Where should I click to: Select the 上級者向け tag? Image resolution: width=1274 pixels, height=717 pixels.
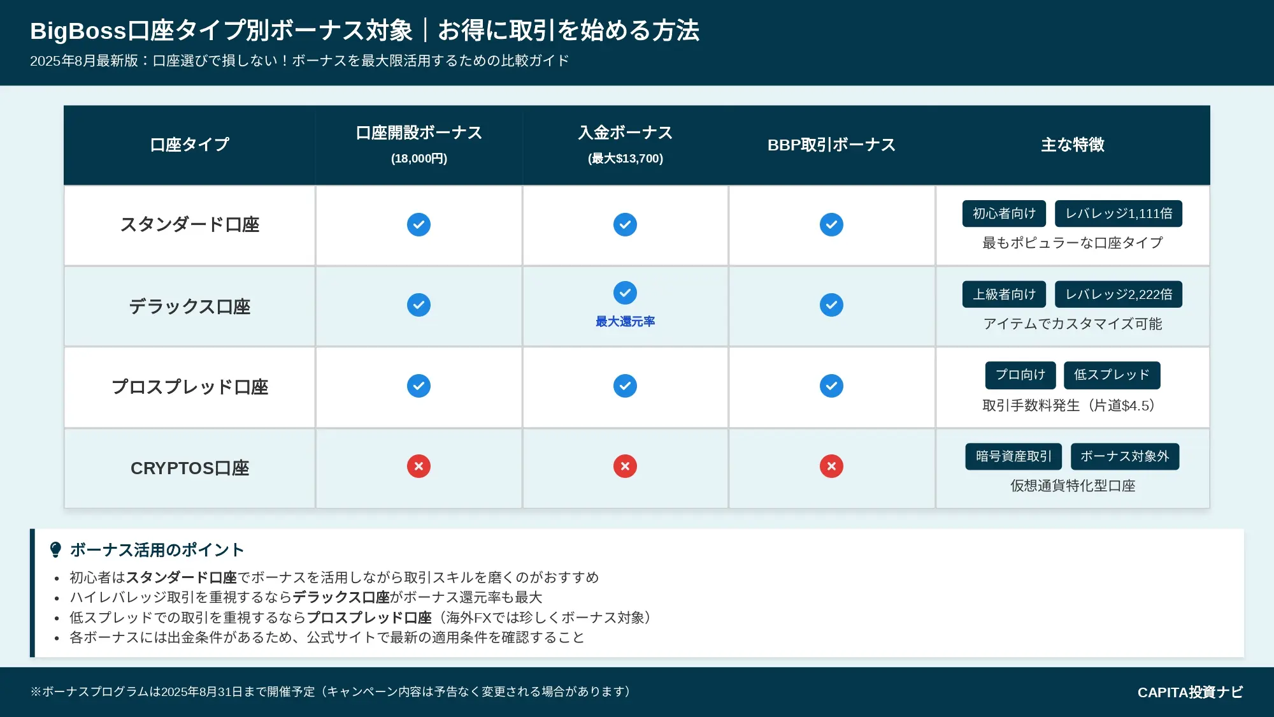click(1004, 294)
